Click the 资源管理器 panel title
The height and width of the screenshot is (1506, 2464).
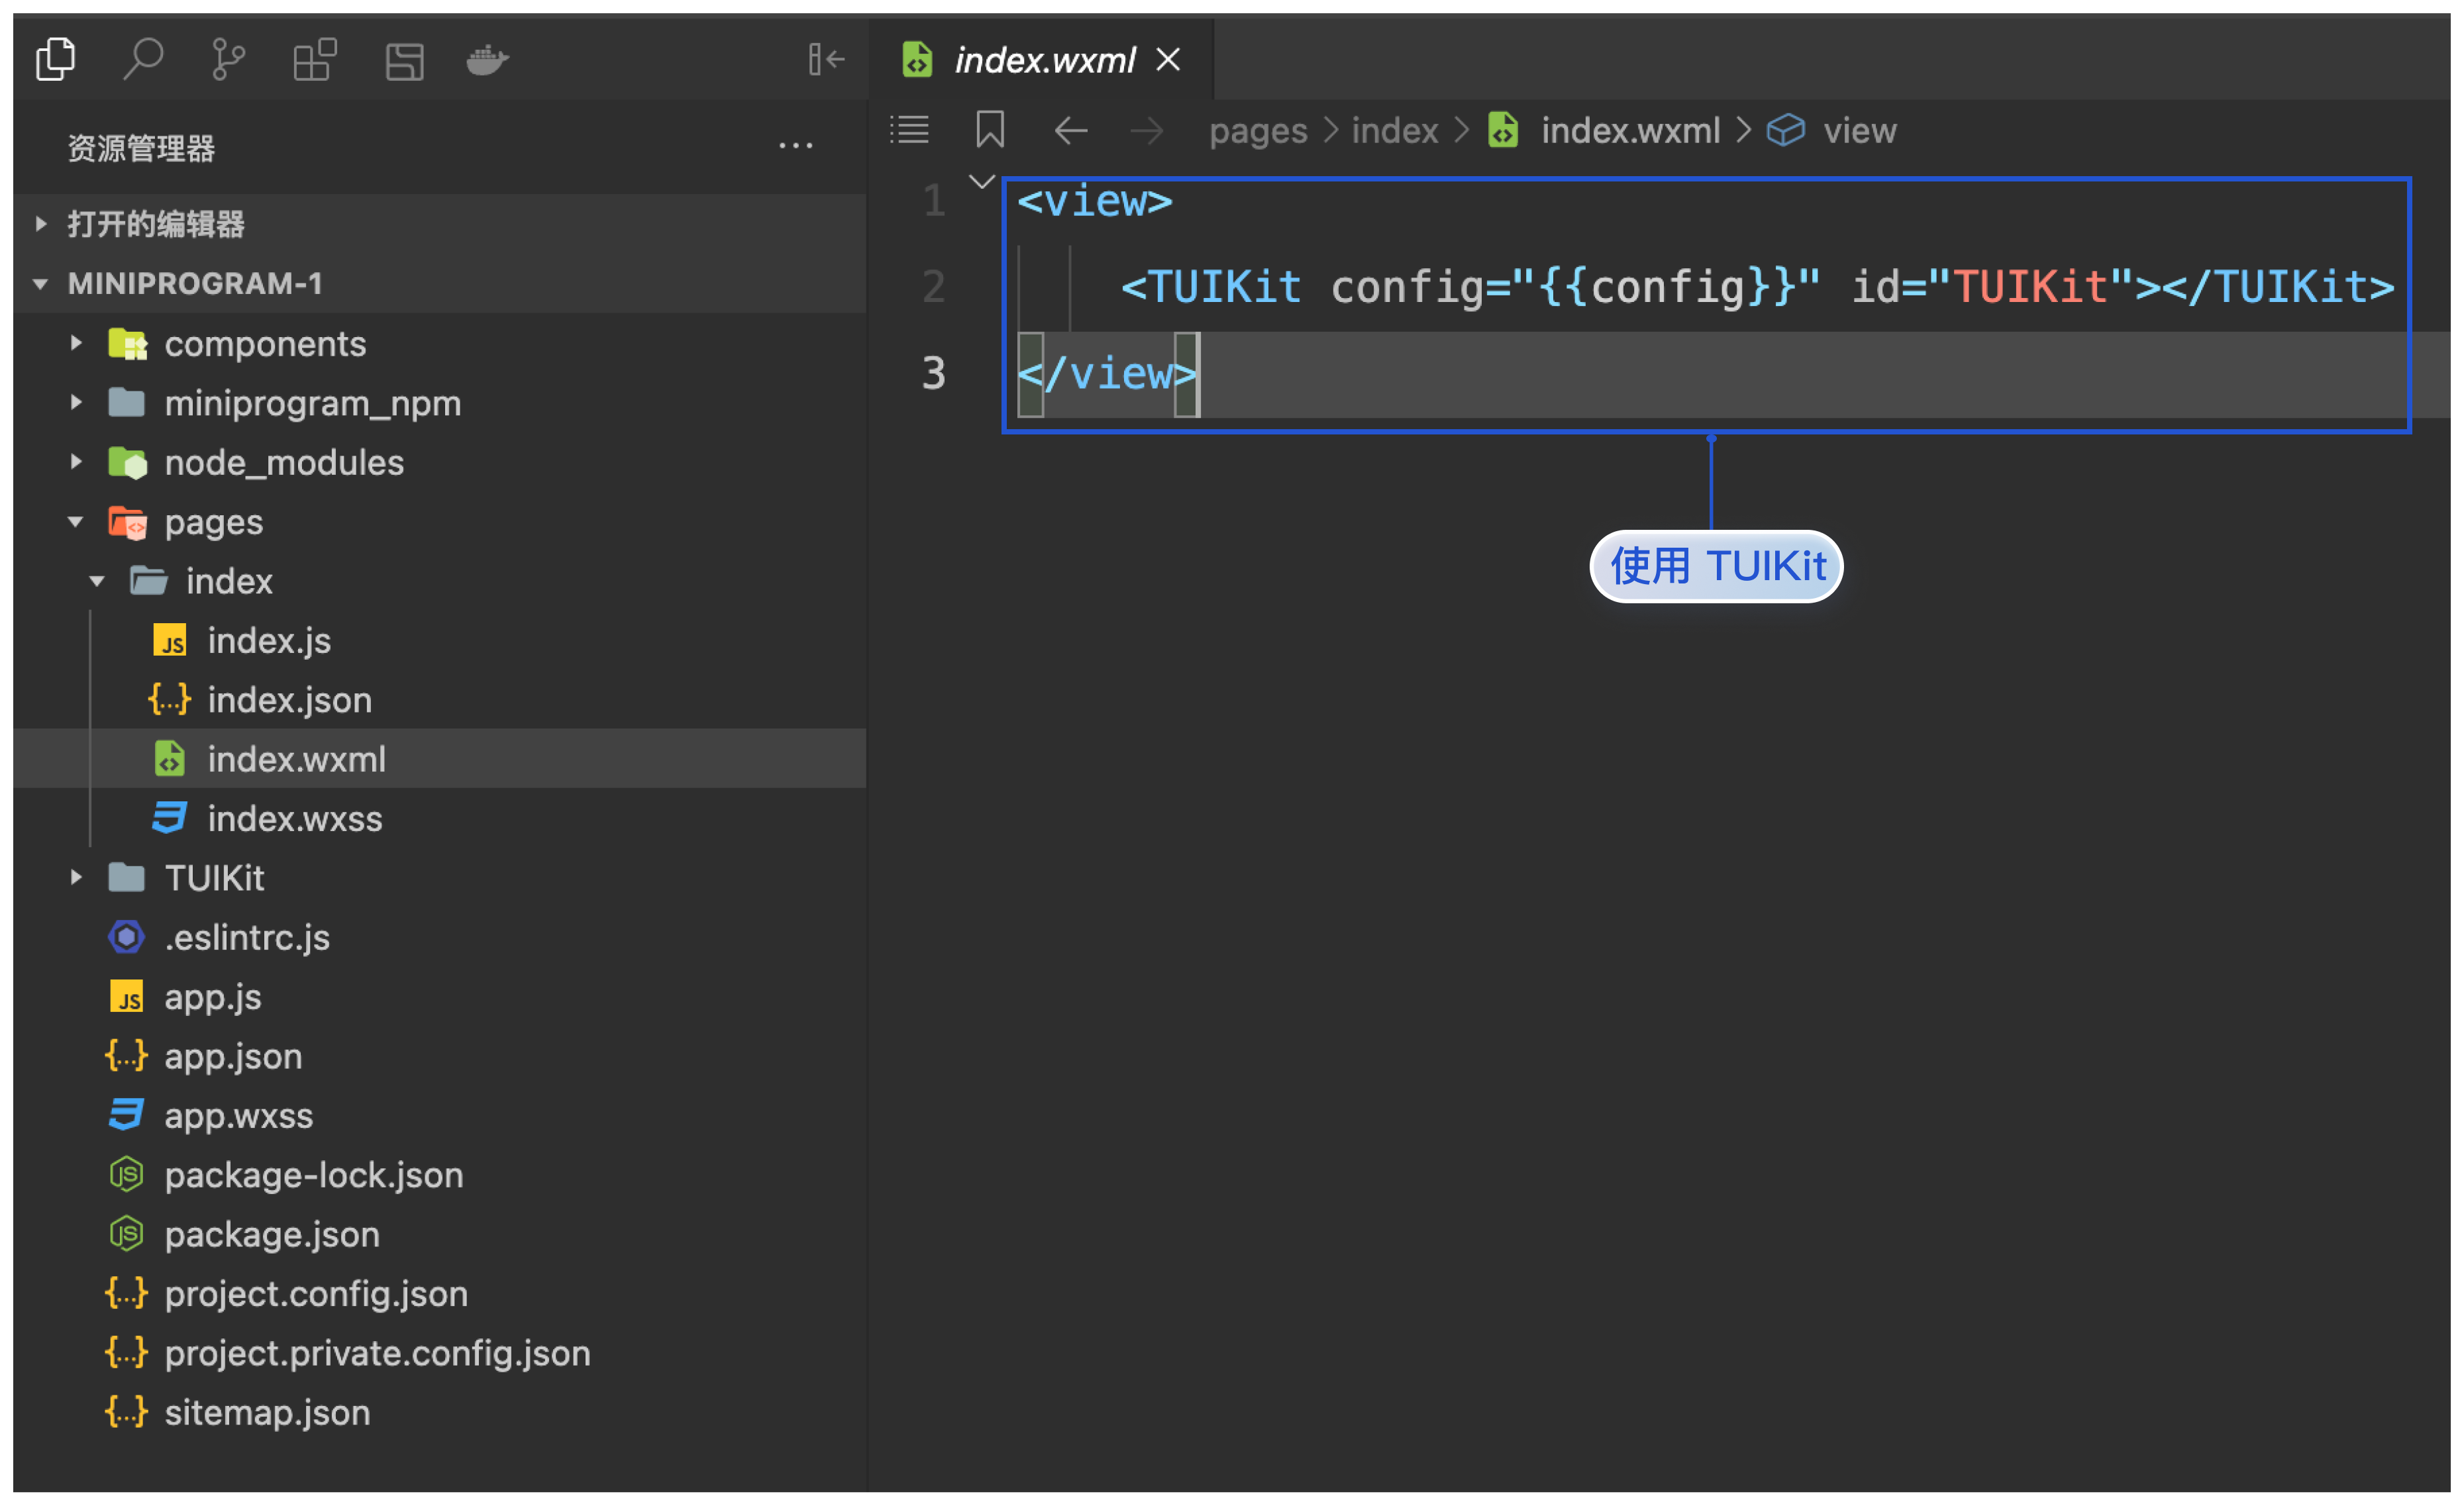141,148
